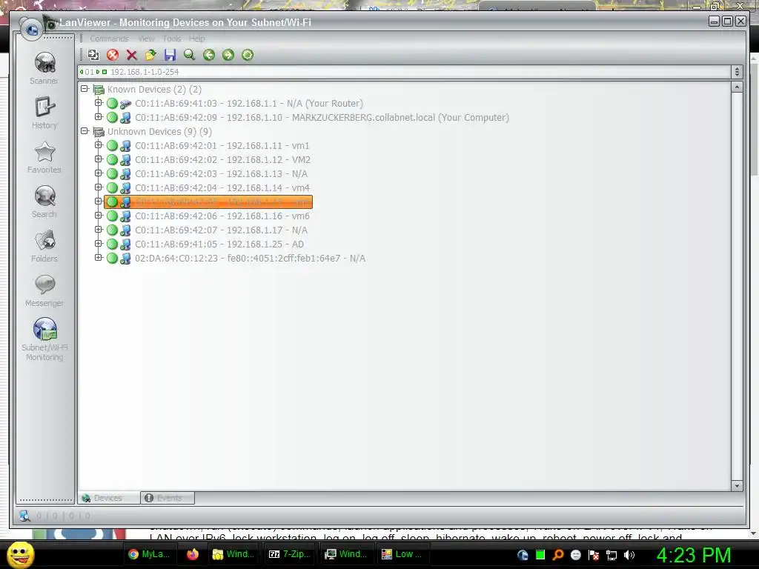
Task: Expand the vm4 device entry
Action: coord(99,187)
